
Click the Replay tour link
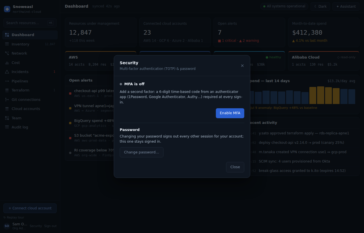(14, 217)
